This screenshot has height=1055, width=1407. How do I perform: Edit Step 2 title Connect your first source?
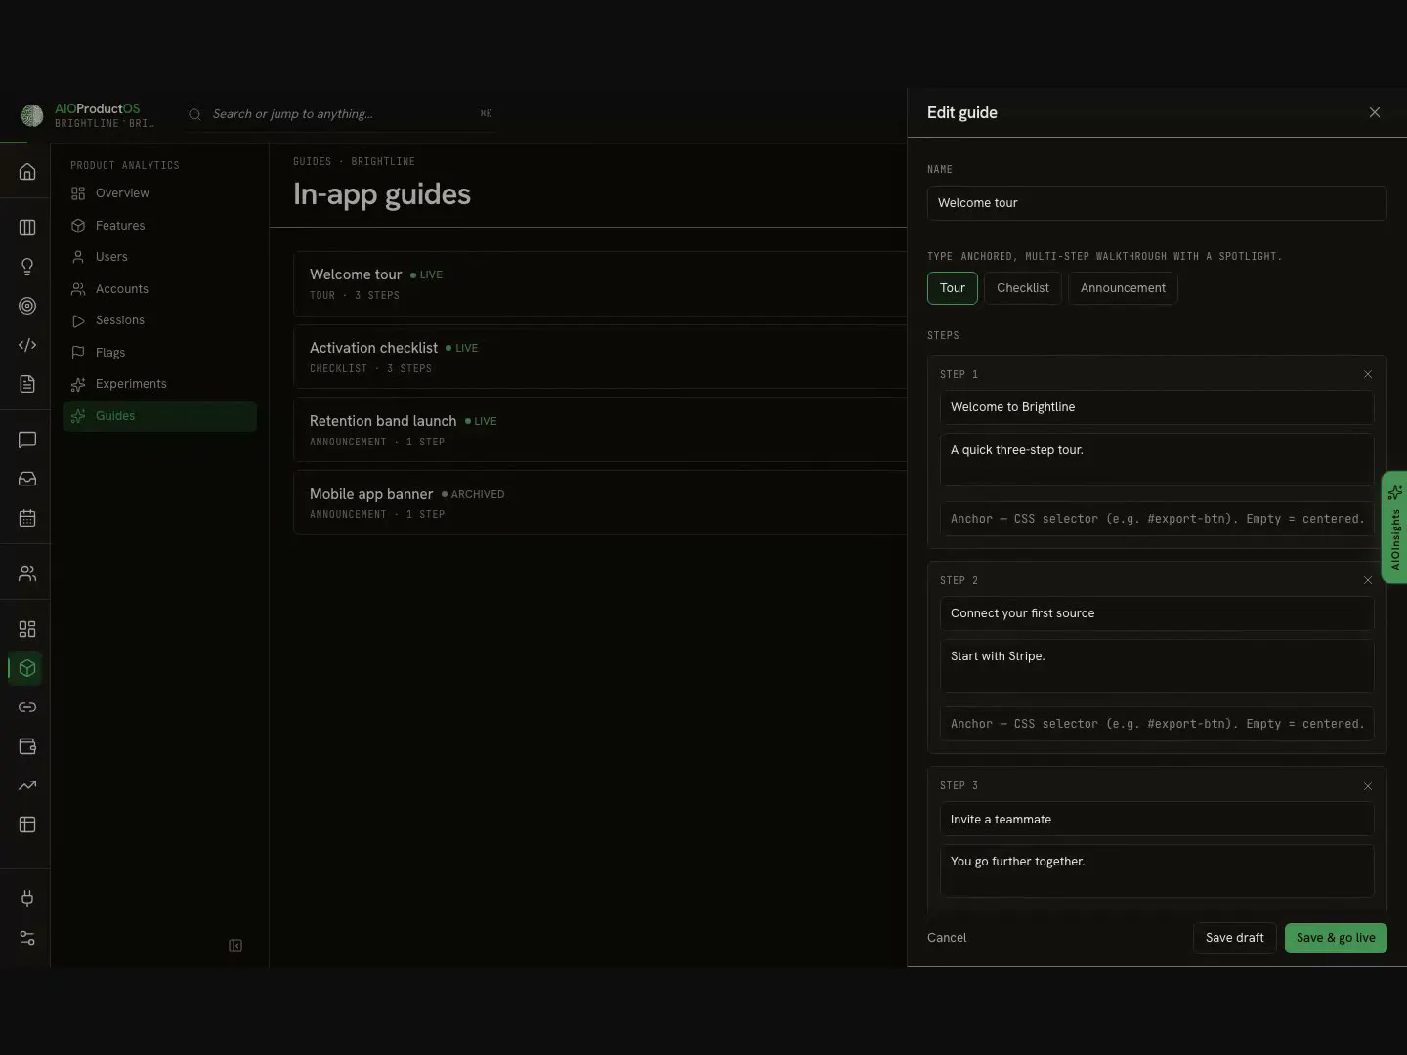pyautogui.click(x=1157, y=613)
